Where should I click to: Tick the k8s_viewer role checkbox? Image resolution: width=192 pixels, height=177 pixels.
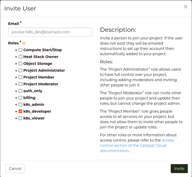[x=20, y=118]
